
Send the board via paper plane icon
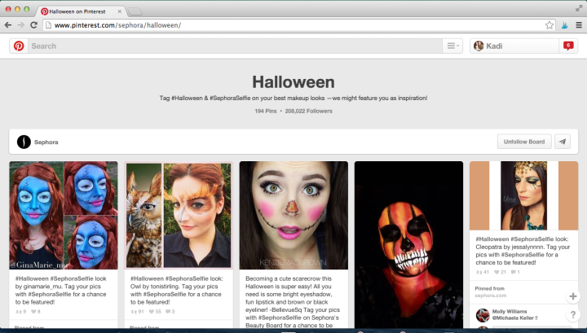[562, 142]
